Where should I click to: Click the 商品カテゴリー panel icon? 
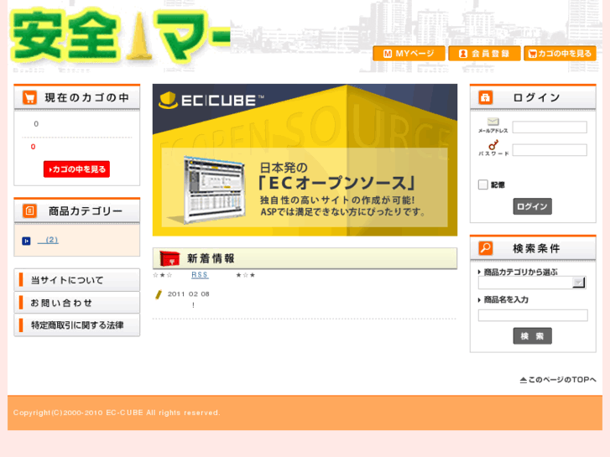(x=29, y=210)
